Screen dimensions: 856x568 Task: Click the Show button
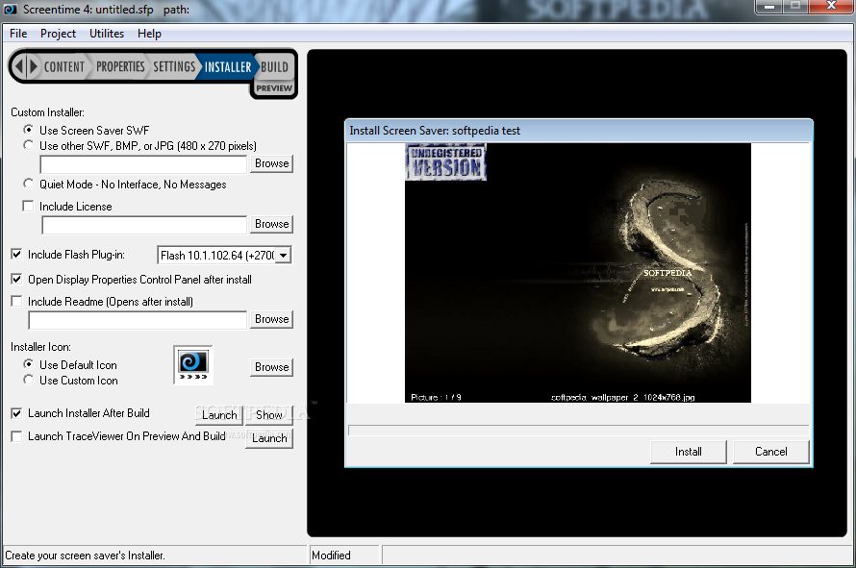click(269, 415)
